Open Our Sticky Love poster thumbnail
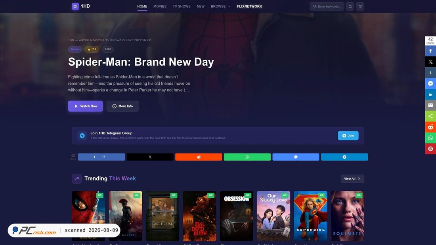Image resolution: width=436 pixels, height=245 pixels. pyautogui.click(x=273, y=216)
